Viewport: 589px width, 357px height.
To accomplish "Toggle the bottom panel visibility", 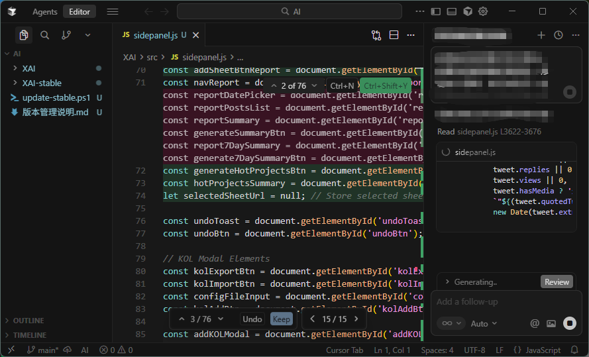I will (x=451, y=11).
